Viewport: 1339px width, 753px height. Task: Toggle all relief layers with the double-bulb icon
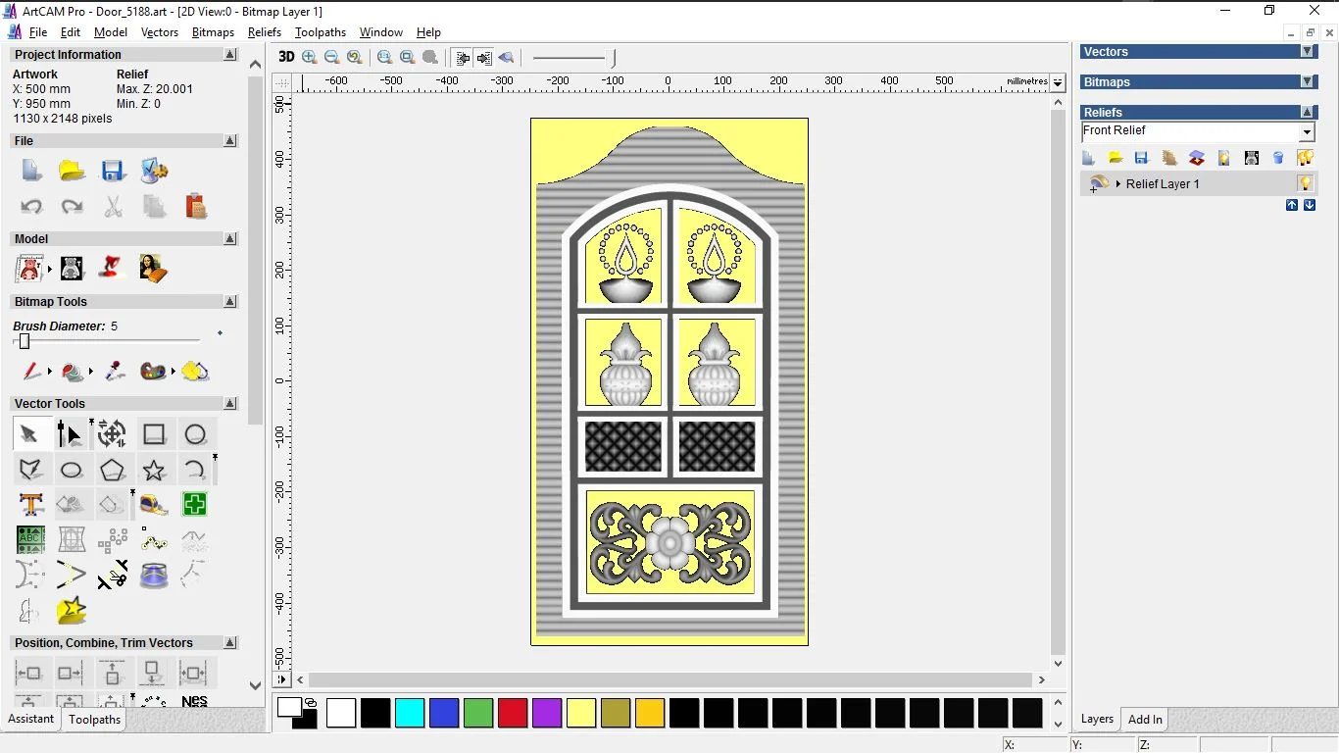[x=1303, y=158]
